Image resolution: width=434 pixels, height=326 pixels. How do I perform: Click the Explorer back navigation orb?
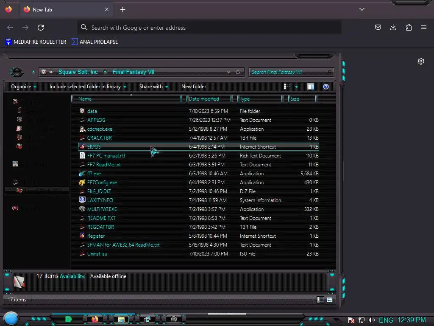pos(17,72)
